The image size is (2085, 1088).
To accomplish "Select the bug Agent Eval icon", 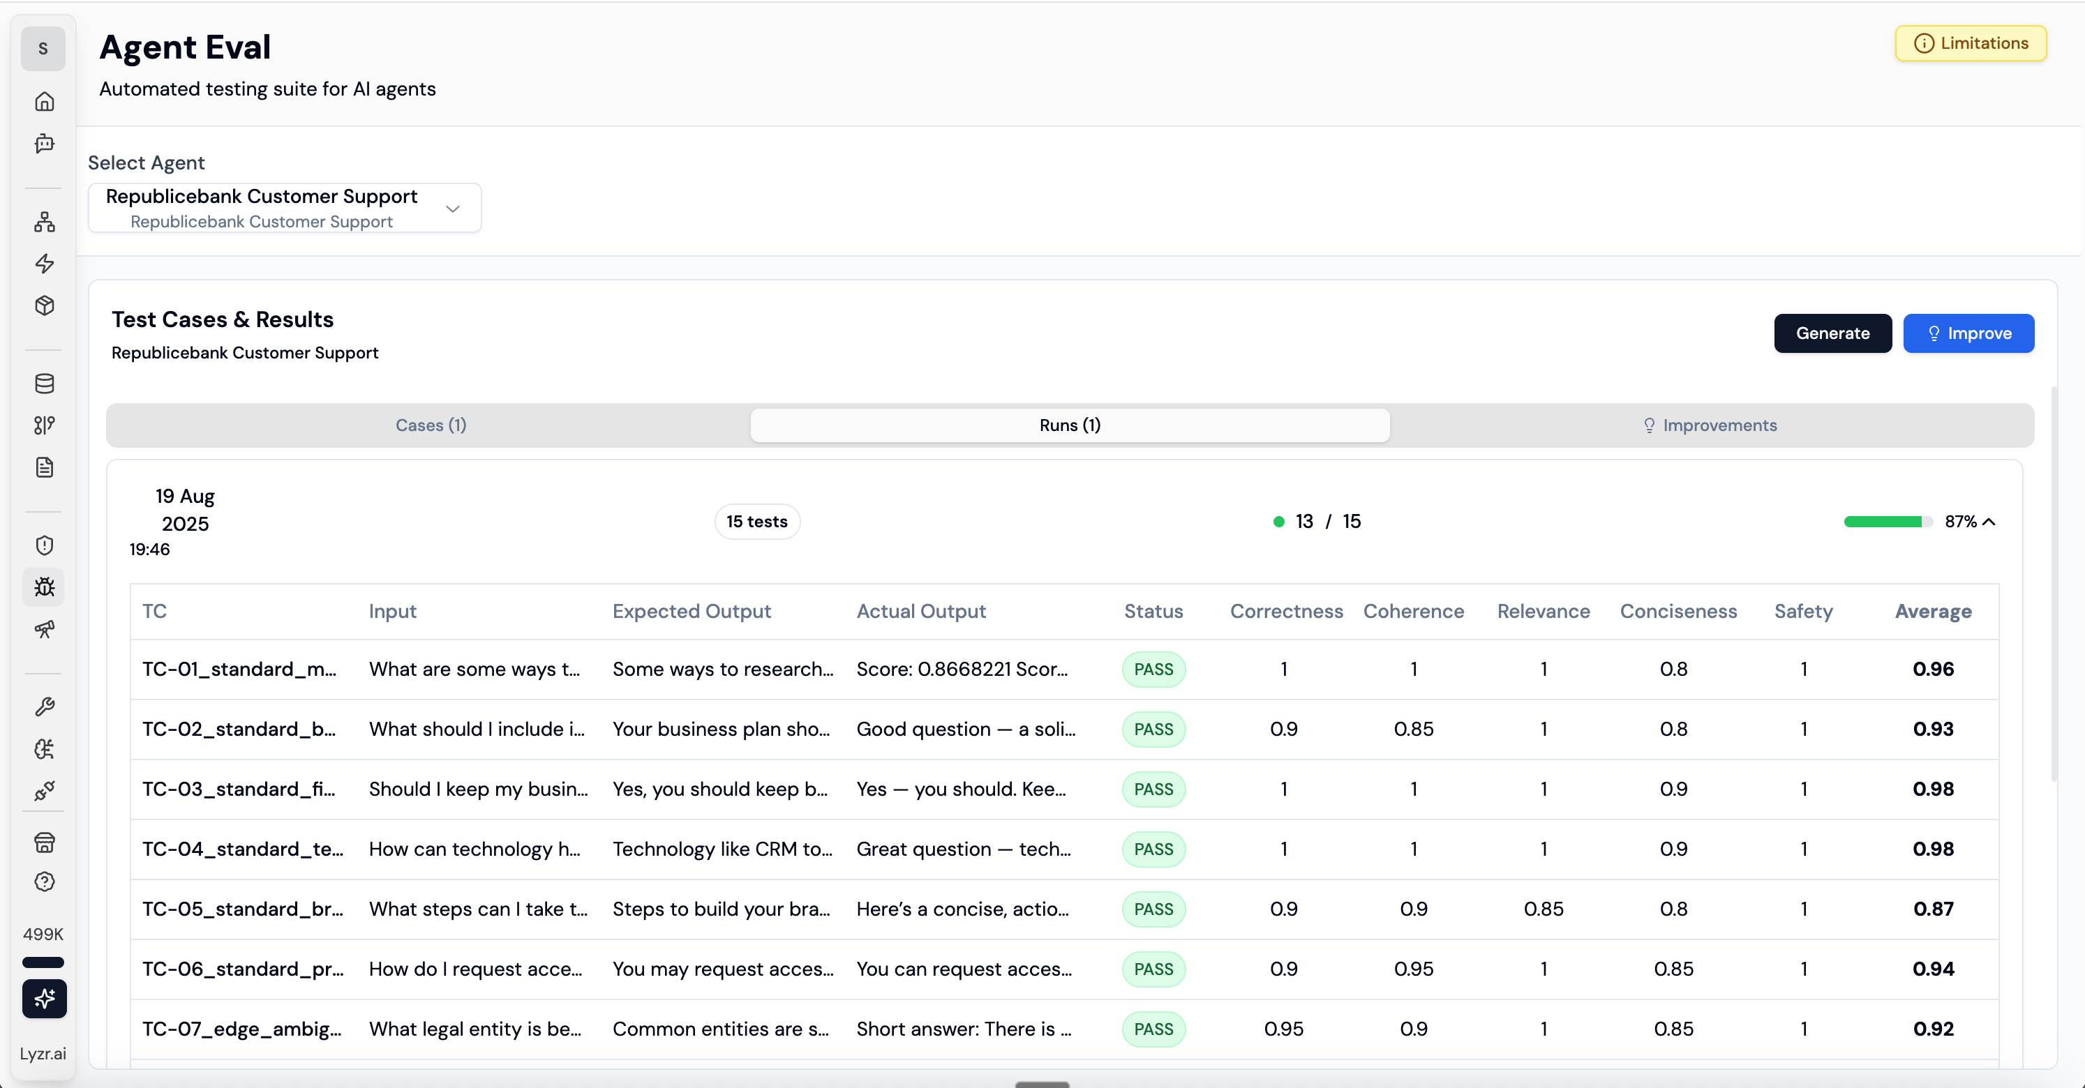I will pos(45,587).
